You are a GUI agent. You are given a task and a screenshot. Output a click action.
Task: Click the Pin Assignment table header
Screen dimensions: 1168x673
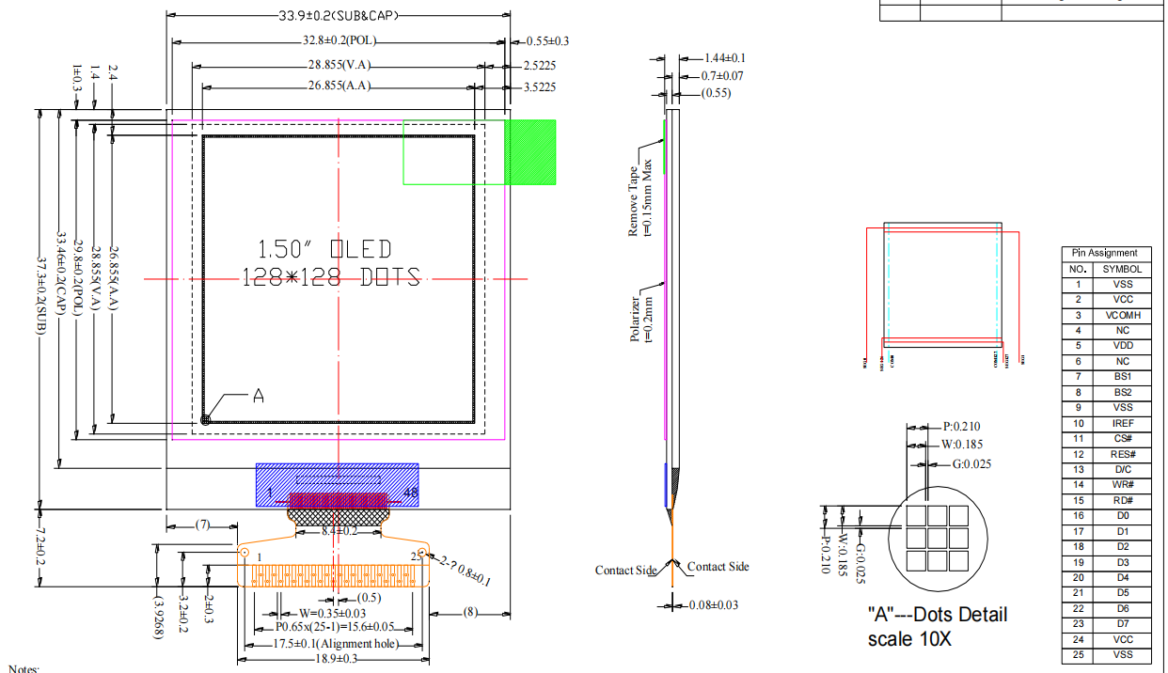click(x=1106, y=253)
